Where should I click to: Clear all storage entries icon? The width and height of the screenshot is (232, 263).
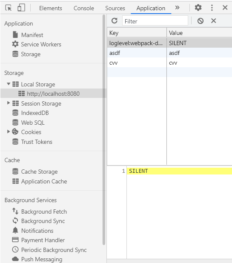[x=200, y=21]
